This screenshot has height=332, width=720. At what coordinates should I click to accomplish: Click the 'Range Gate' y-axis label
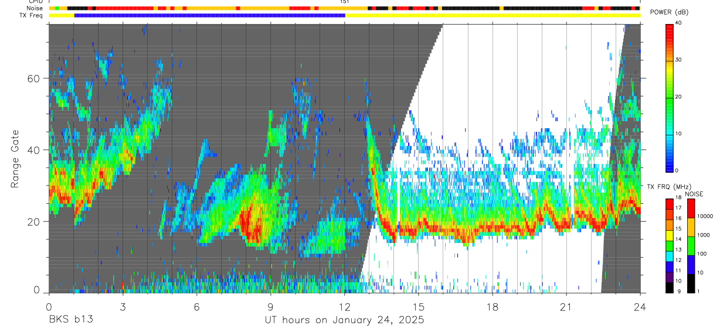pos(15,159)
